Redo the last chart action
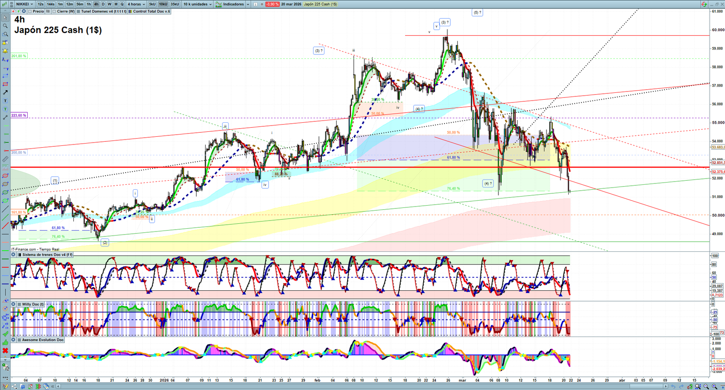725x390 pixels. point(681,386)
